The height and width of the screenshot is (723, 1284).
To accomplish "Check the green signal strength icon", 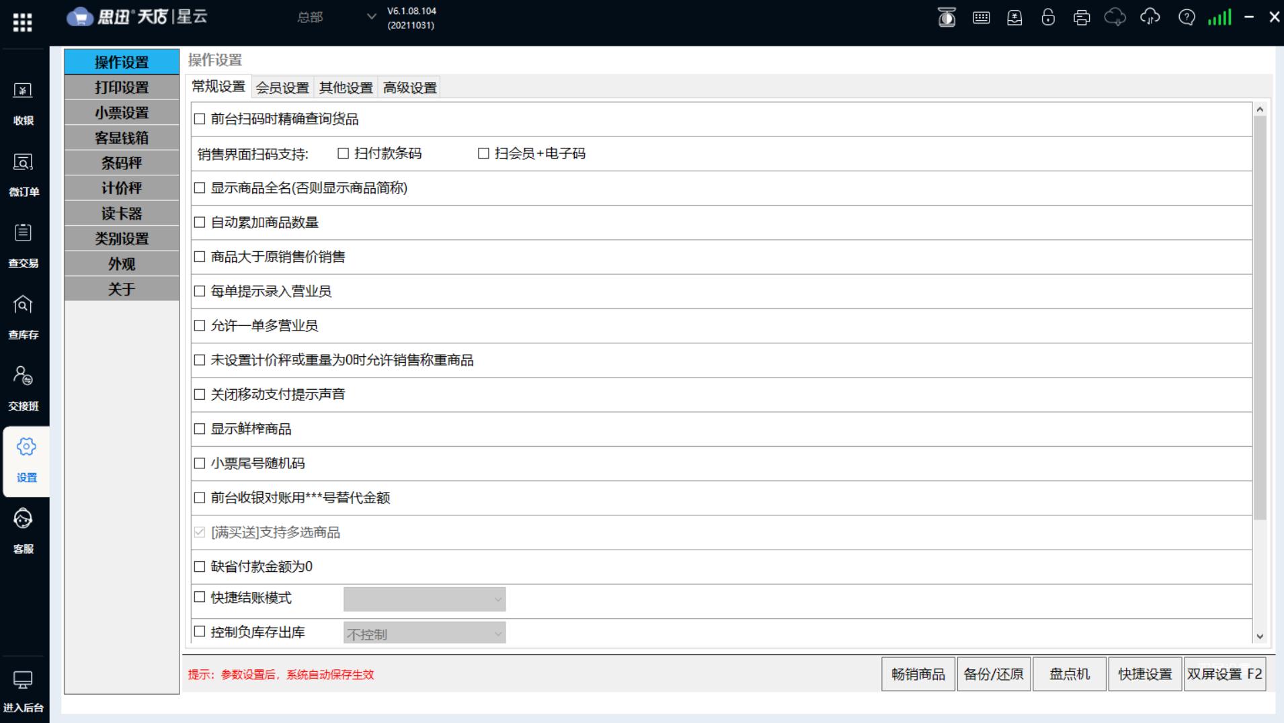I will (1219, 17).
